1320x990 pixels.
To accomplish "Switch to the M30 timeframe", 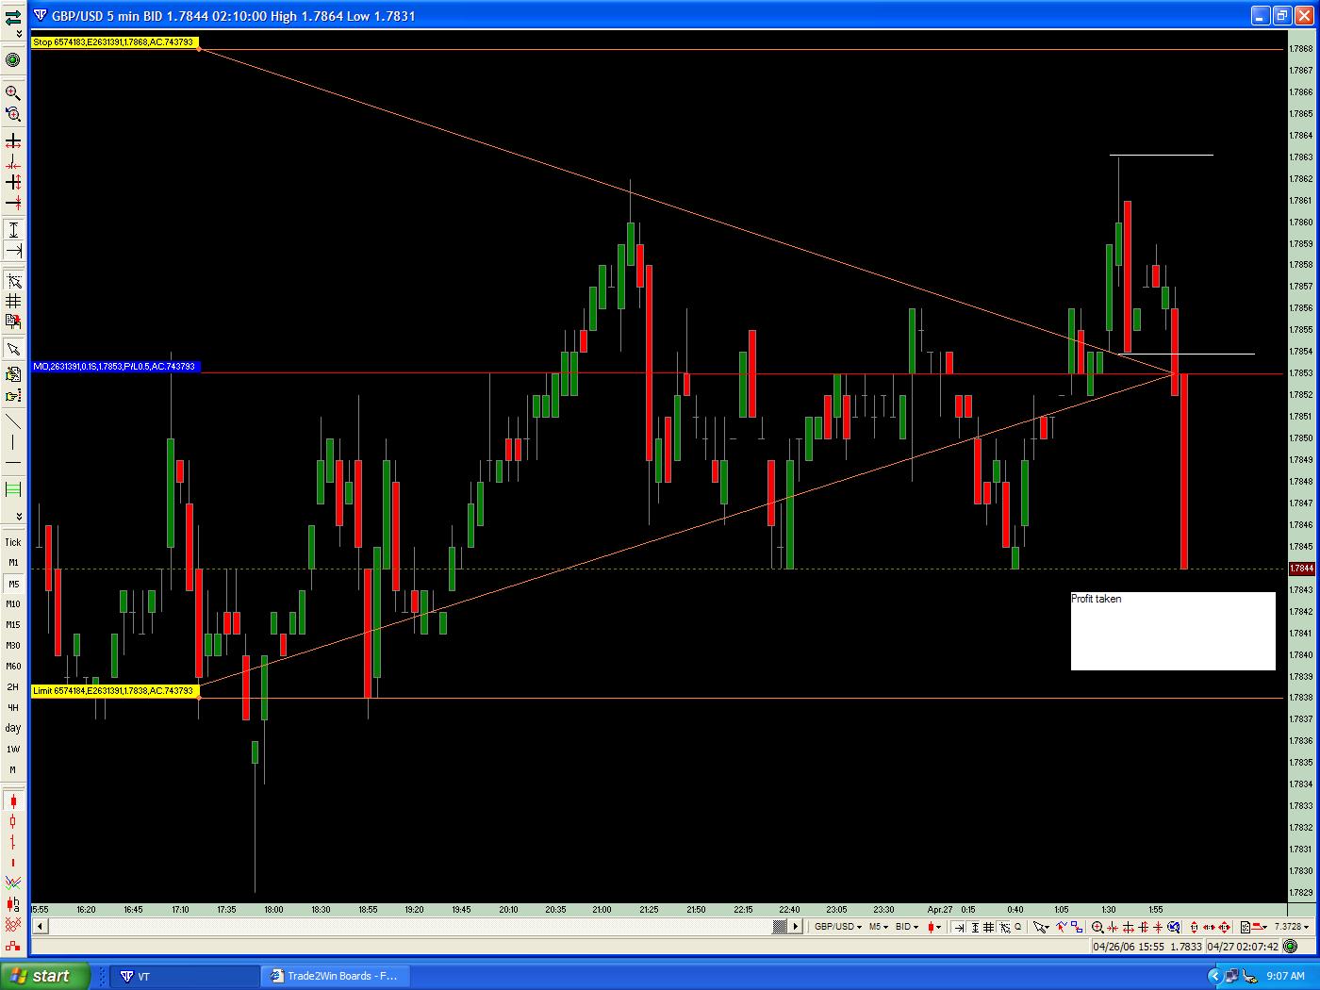I will (x=13, y=646).
